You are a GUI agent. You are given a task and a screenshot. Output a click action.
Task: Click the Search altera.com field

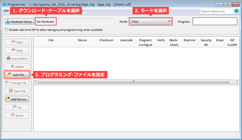[217, 11]
